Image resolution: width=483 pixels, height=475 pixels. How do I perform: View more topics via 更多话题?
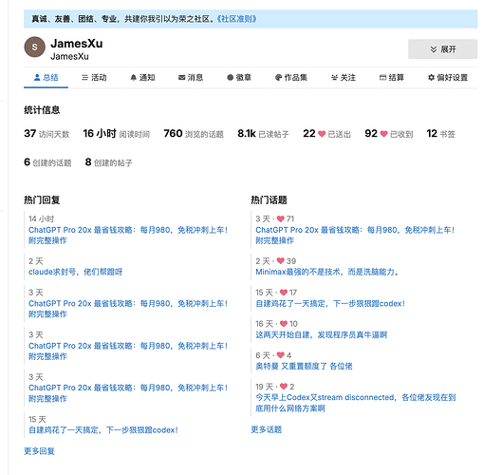pyautogui.click(x=266, y=429)
